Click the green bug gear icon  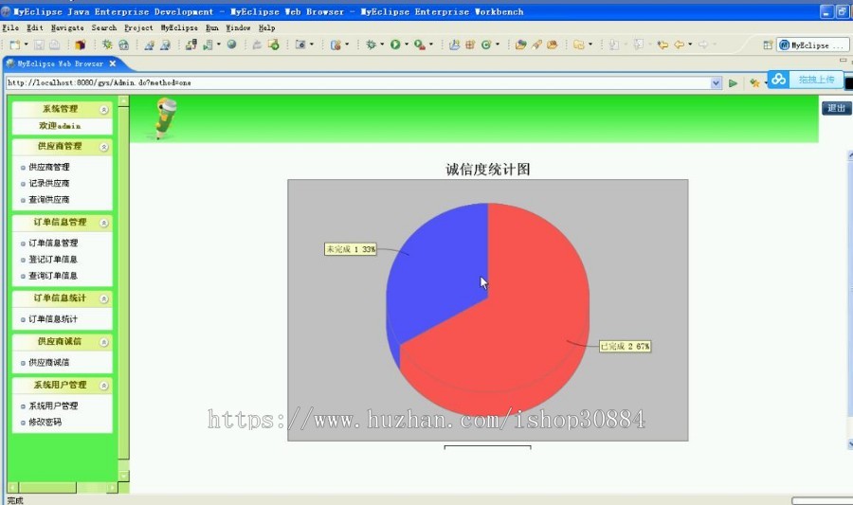click(x=107, y=45)
